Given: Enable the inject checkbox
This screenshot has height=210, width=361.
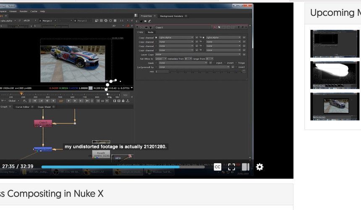Looking at the screenshot, I should pyautogui.click(x=214, y=63).
